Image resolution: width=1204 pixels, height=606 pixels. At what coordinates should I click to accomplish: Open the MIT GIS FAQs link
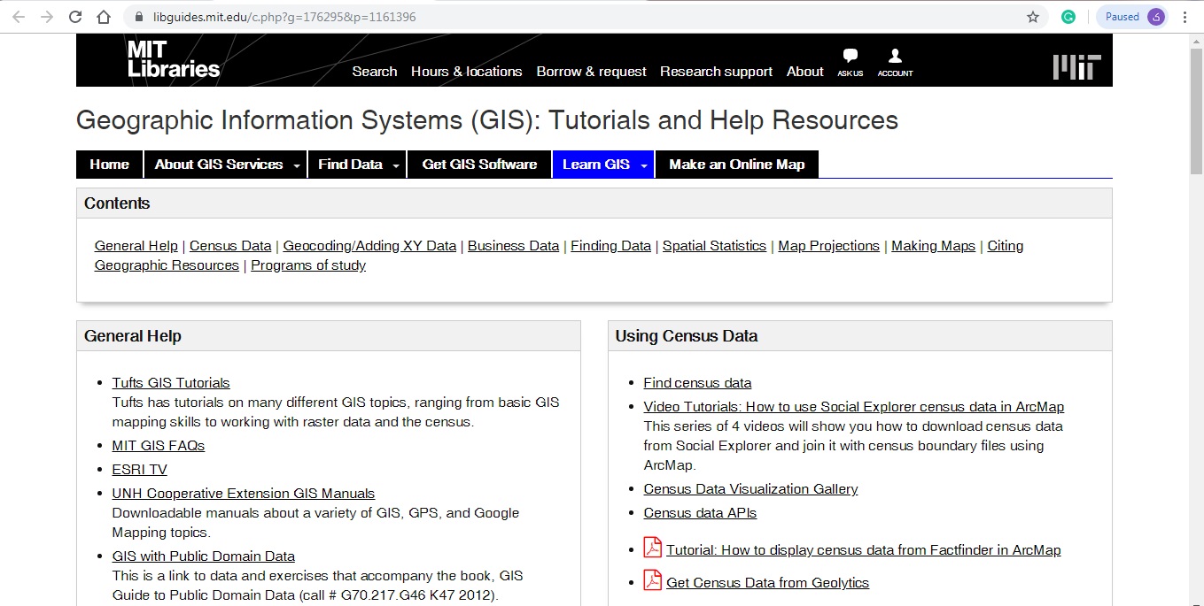[x=159, y=446]
